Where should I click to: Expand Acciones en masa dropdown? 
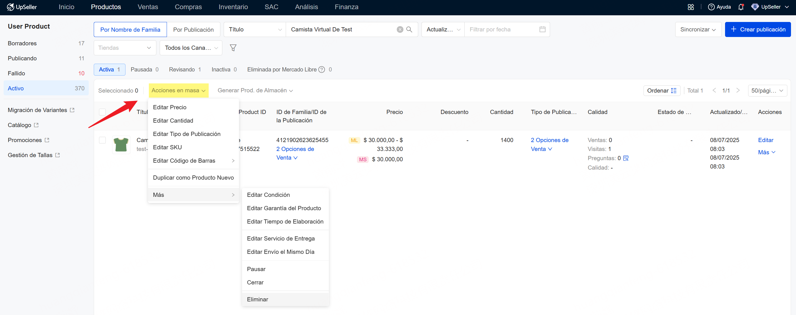(179, 90)
